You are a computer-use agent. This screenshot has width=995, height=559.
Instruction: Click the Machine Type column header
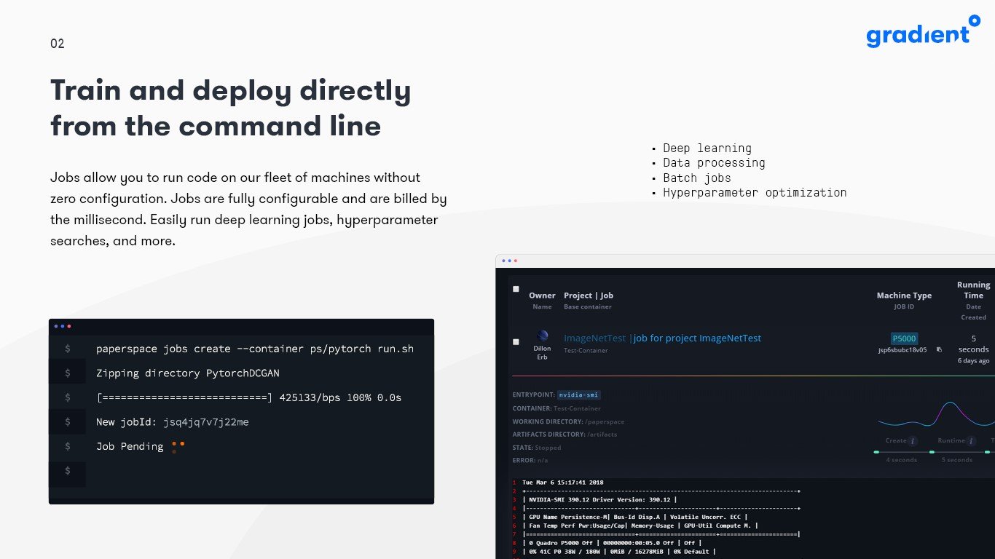tap(904, 296)
